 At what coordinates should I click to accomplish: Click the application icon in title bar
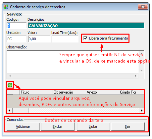tap(6, 7)
